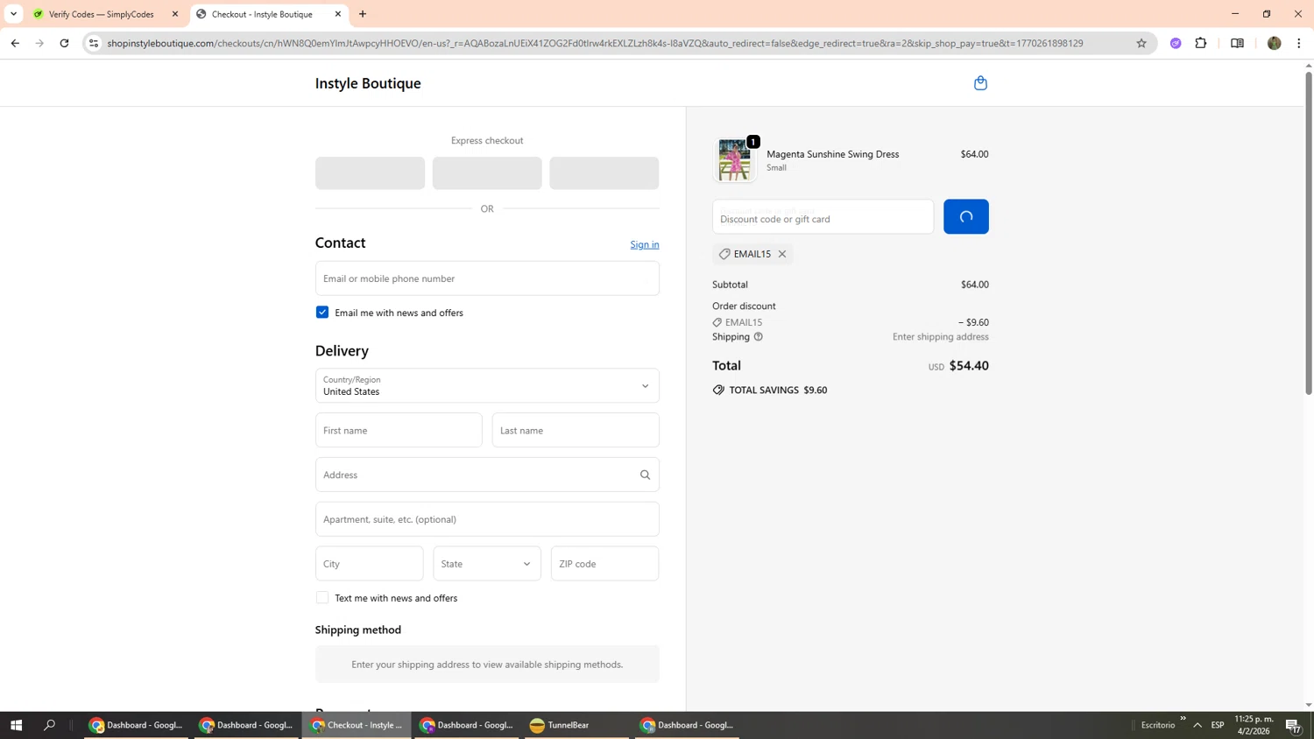
Task: Open the tab search dropdown arrow
Action: coord(13,14)
